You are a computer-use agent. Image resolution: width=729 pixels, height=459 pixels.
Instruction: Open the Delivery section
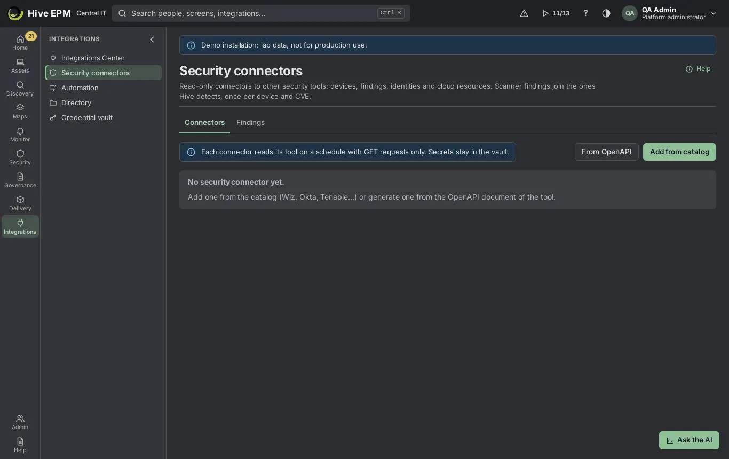20,203
